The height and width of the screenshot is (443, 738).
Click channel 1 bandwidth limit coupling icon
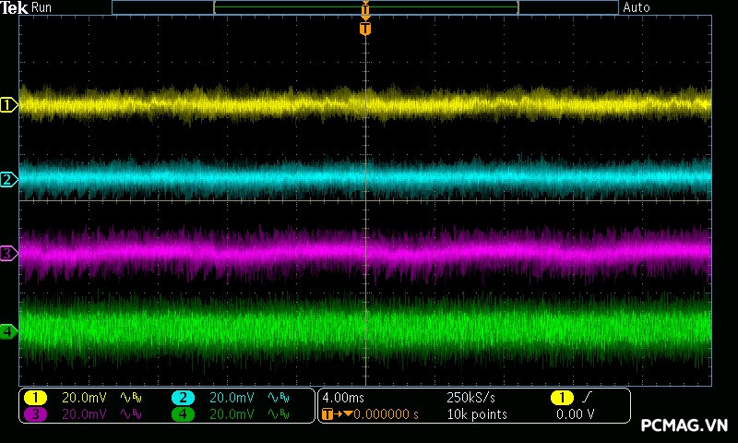pos(129,398)
